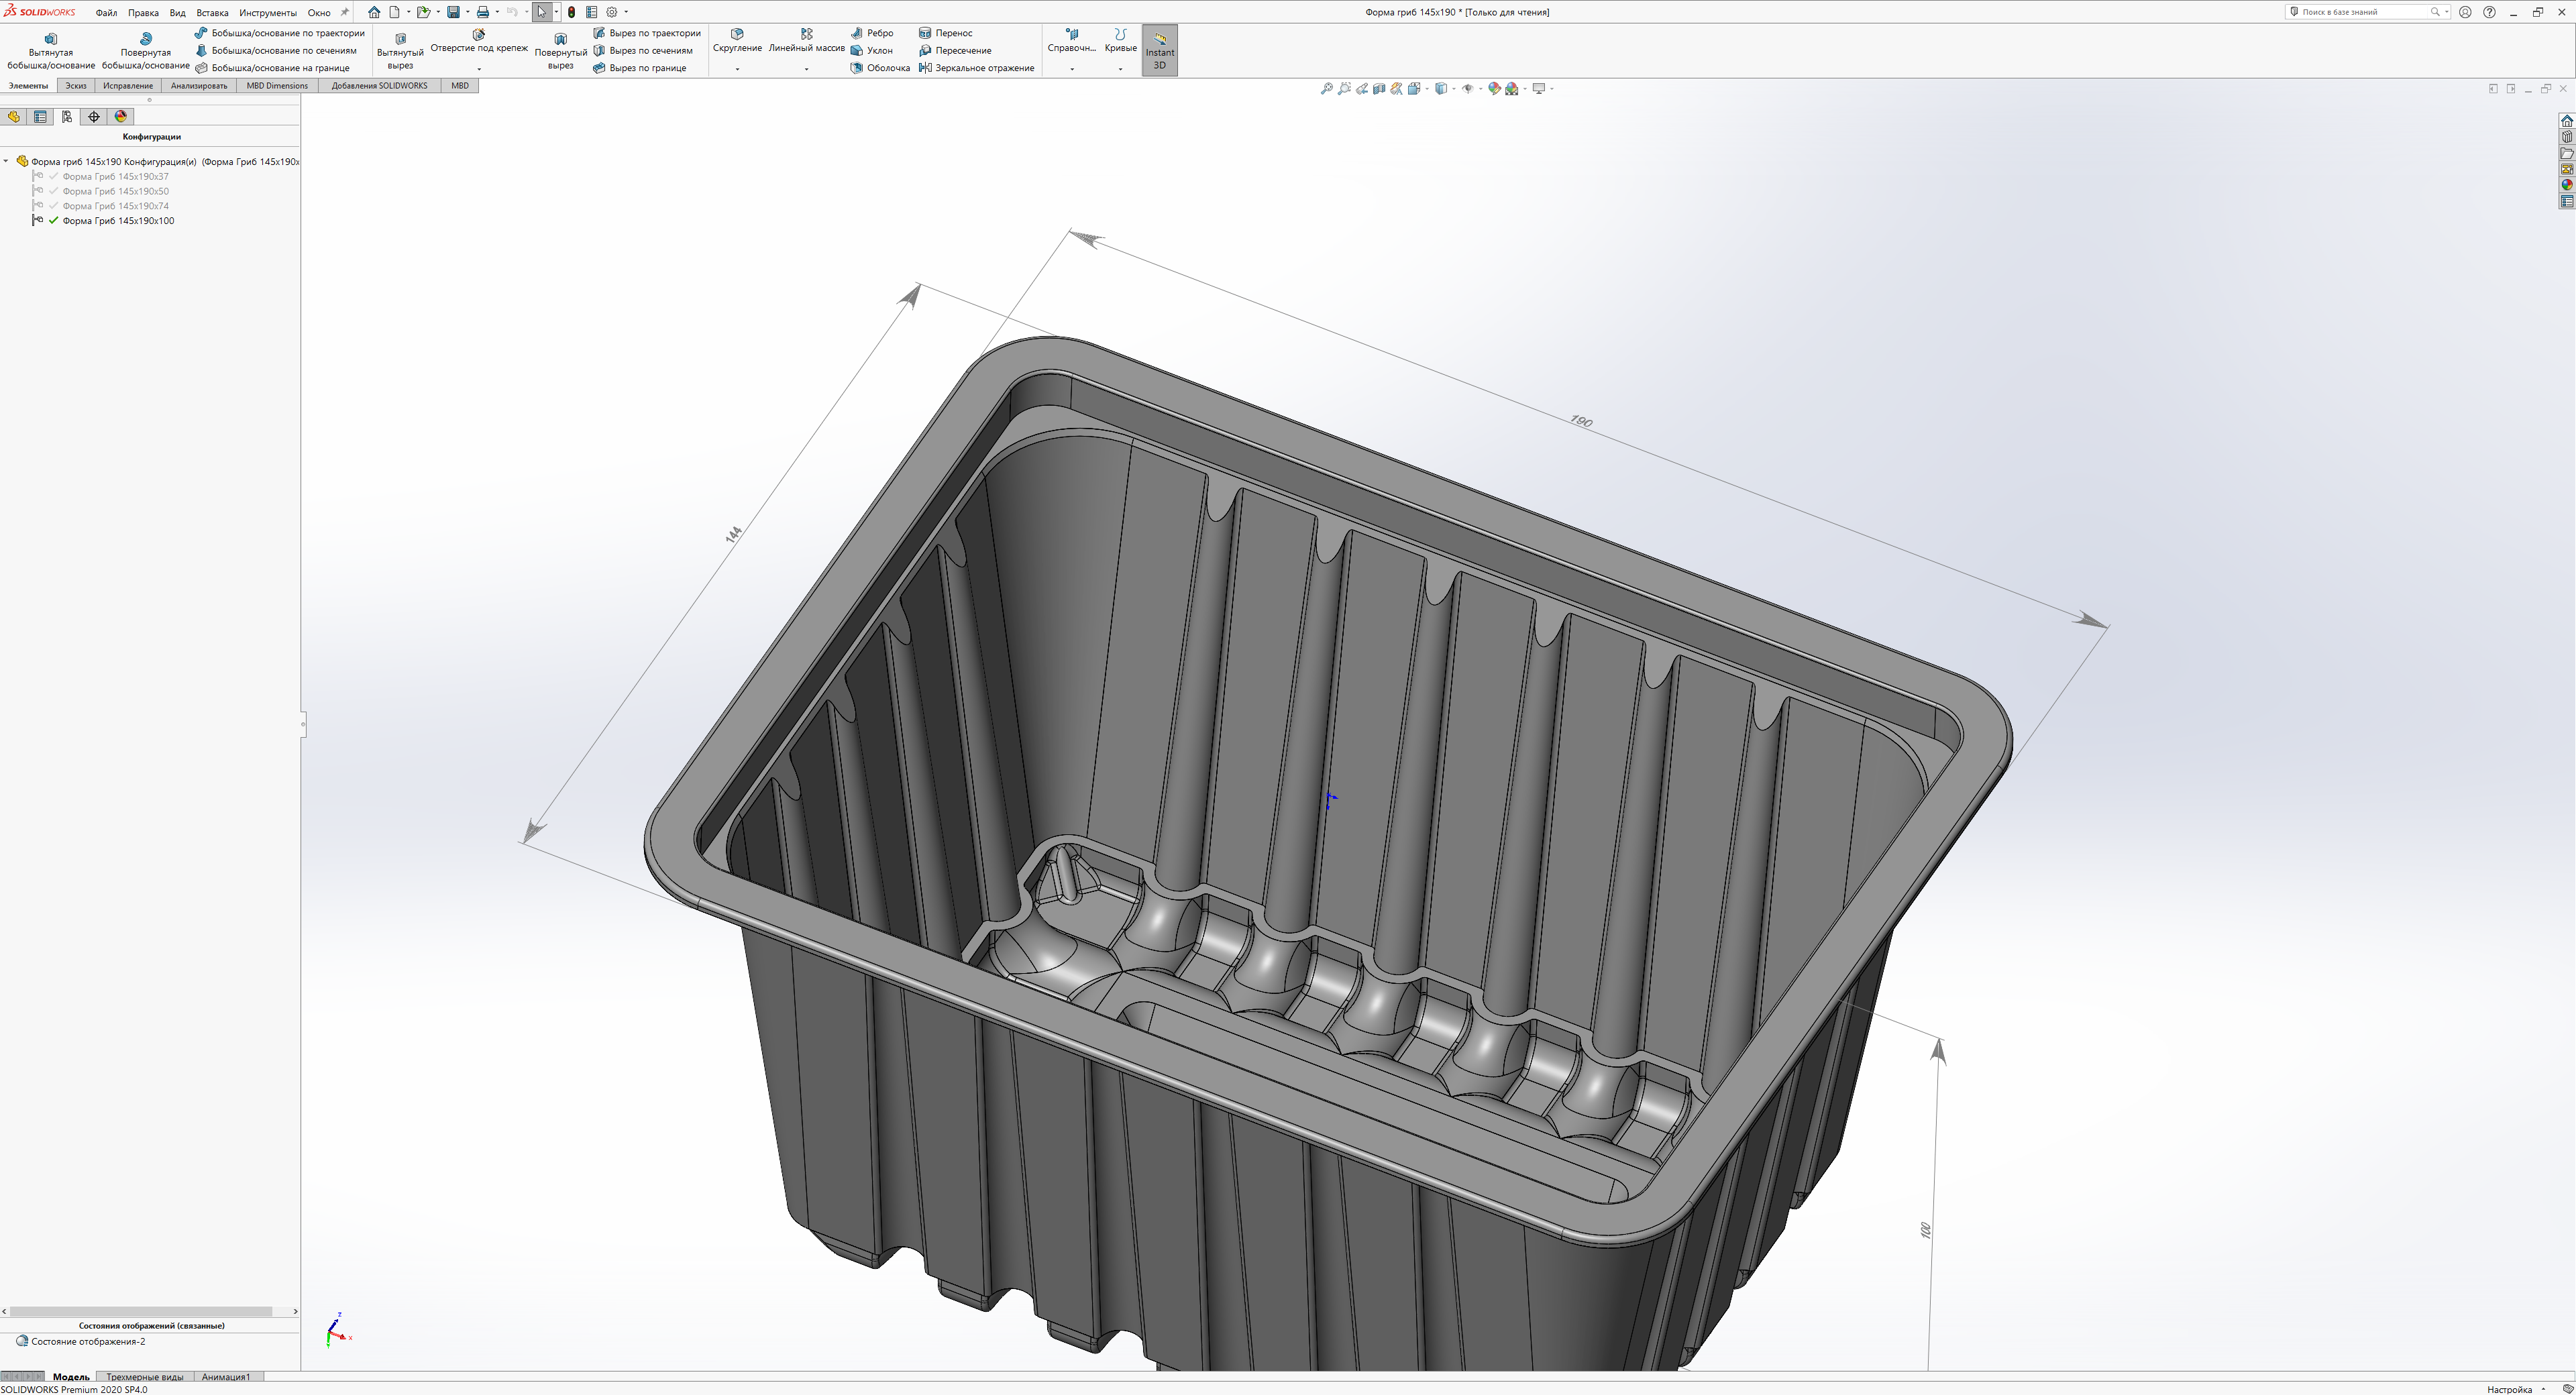Select Бобышка/основание по сечениям
Image resolution: width=2576 pixels, height=1395 pixels.
[x=276, y=50]
